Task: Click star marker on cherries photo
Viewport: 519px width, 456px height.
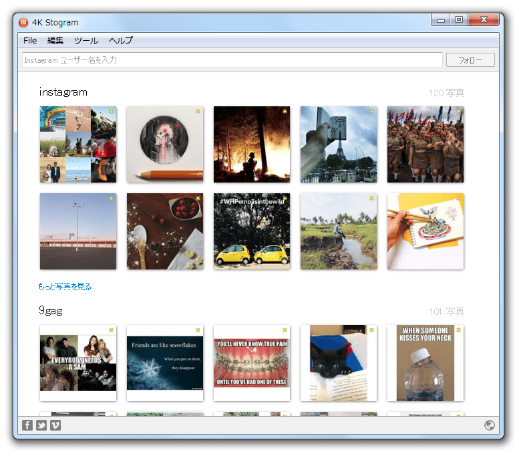Action: (198, 198)
